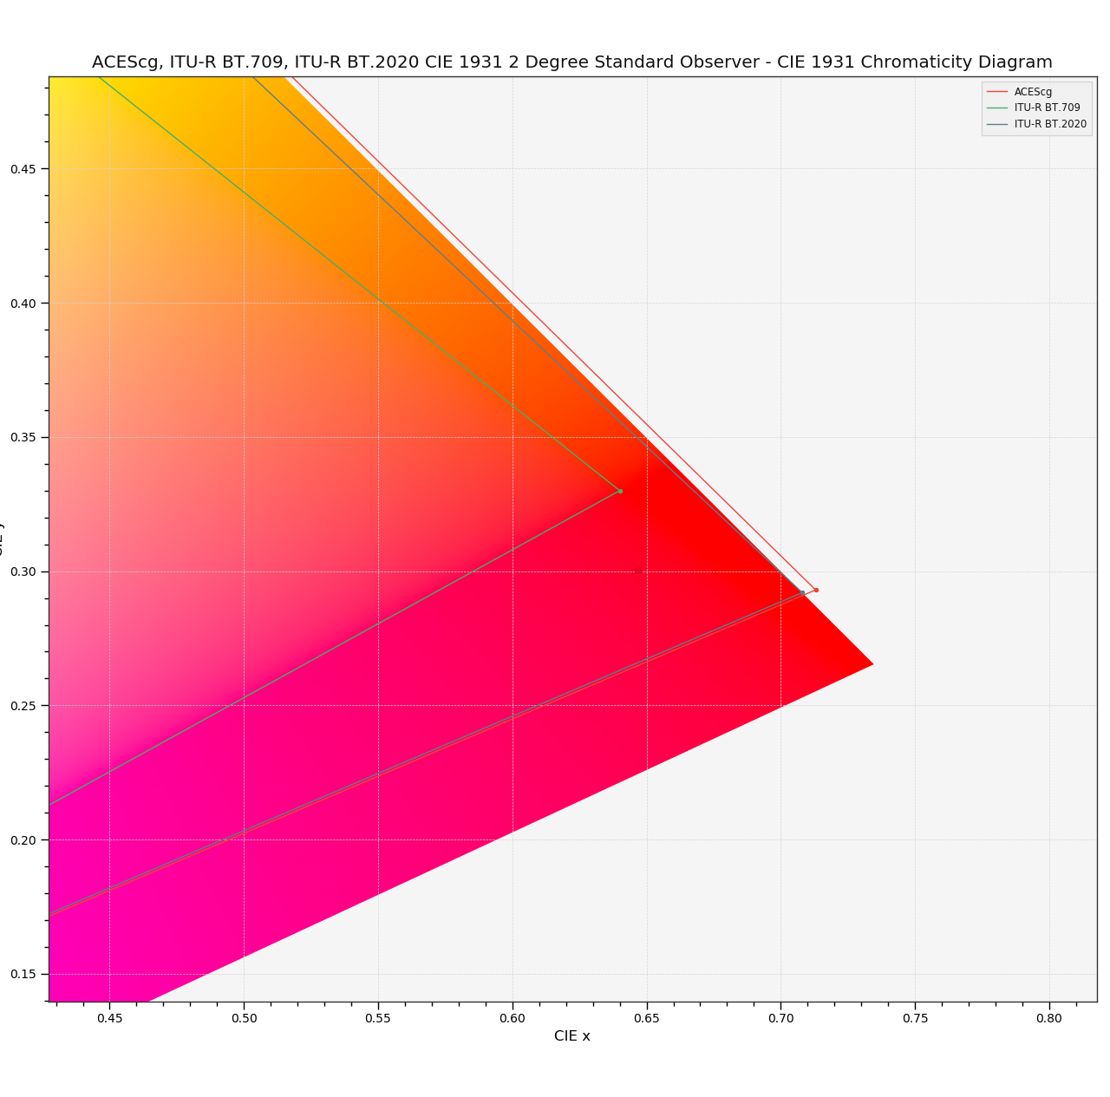Viewport: 1110px width, 1097px height.
Task: Click the red ACEScg line sample in legend
Action: tap(997, 92)
